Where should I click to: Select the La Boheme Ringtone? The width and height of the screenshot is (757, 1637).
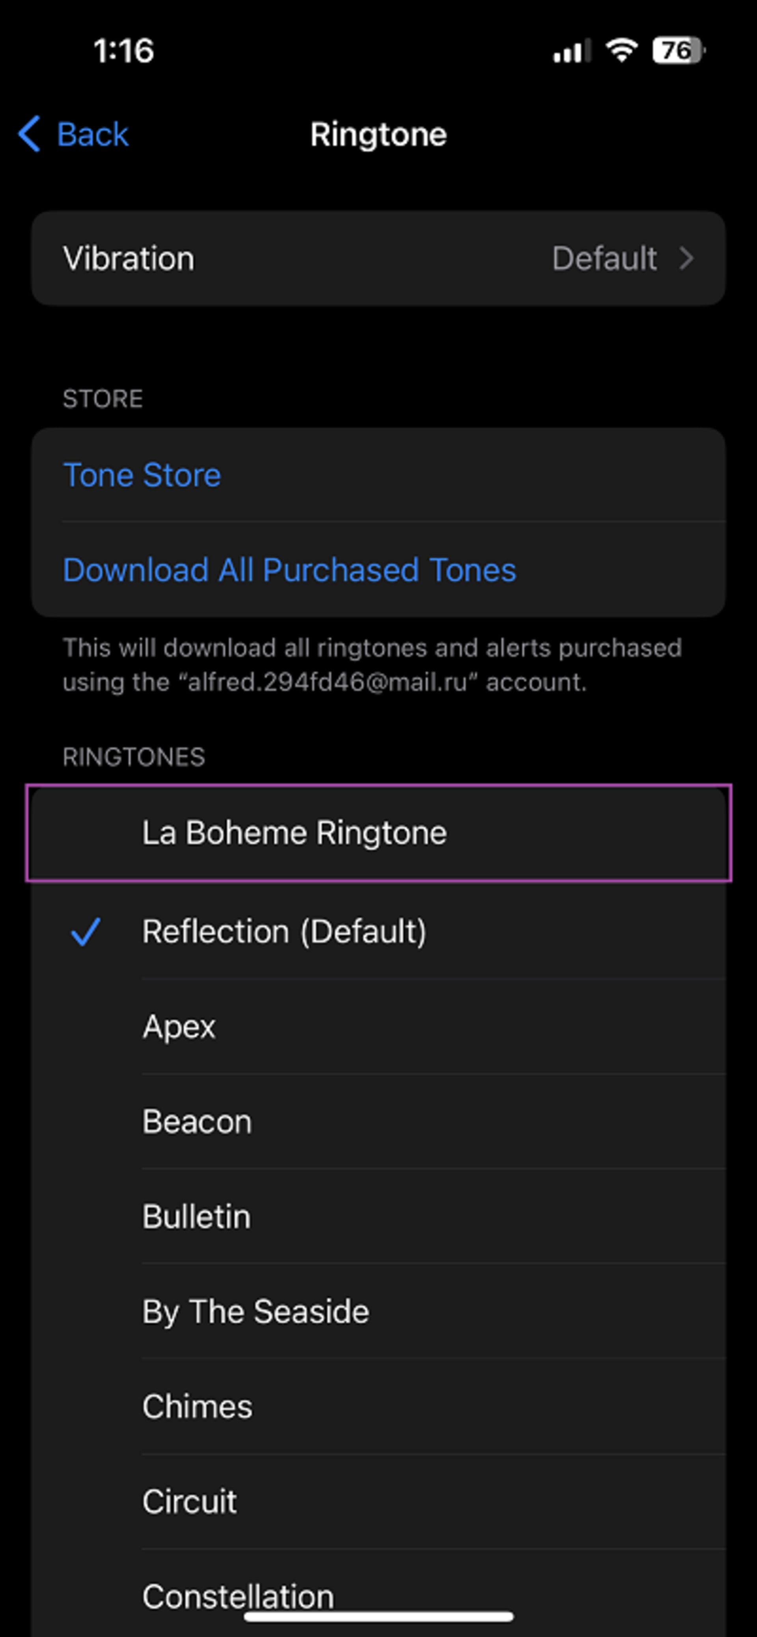coord(294,833)
